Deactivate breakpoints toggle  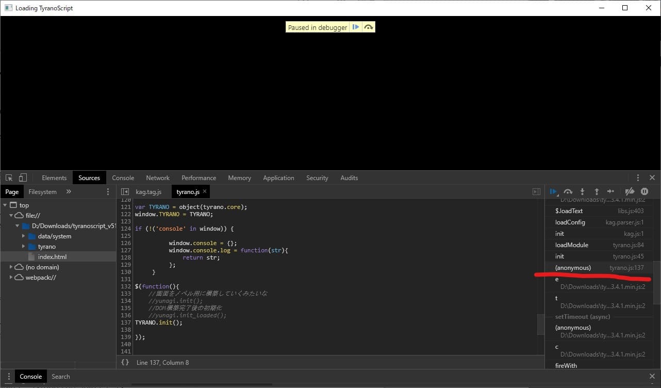(x=630, y=191)
